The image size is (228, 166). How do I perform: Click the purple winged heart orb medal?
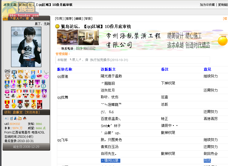pyautogui.click(x=13, y=84)
